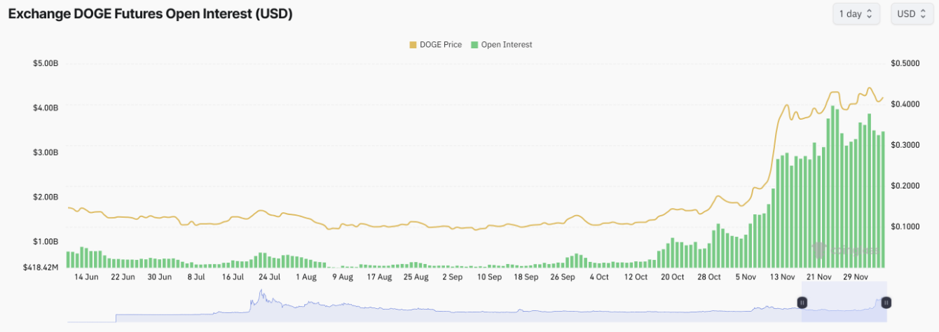Click the 29 Nov x-axis date label
Viewport: 939px width, 332px height.
[856, 277]
